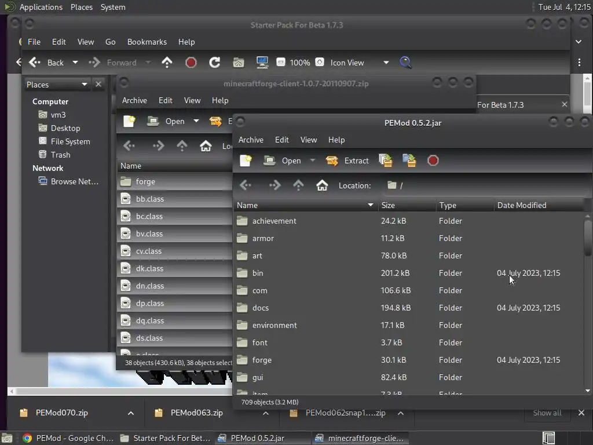Click the up arrow in PEMod location bar
Image resolution: width=593 pixels, height=445 pixels.
[298, 185]
